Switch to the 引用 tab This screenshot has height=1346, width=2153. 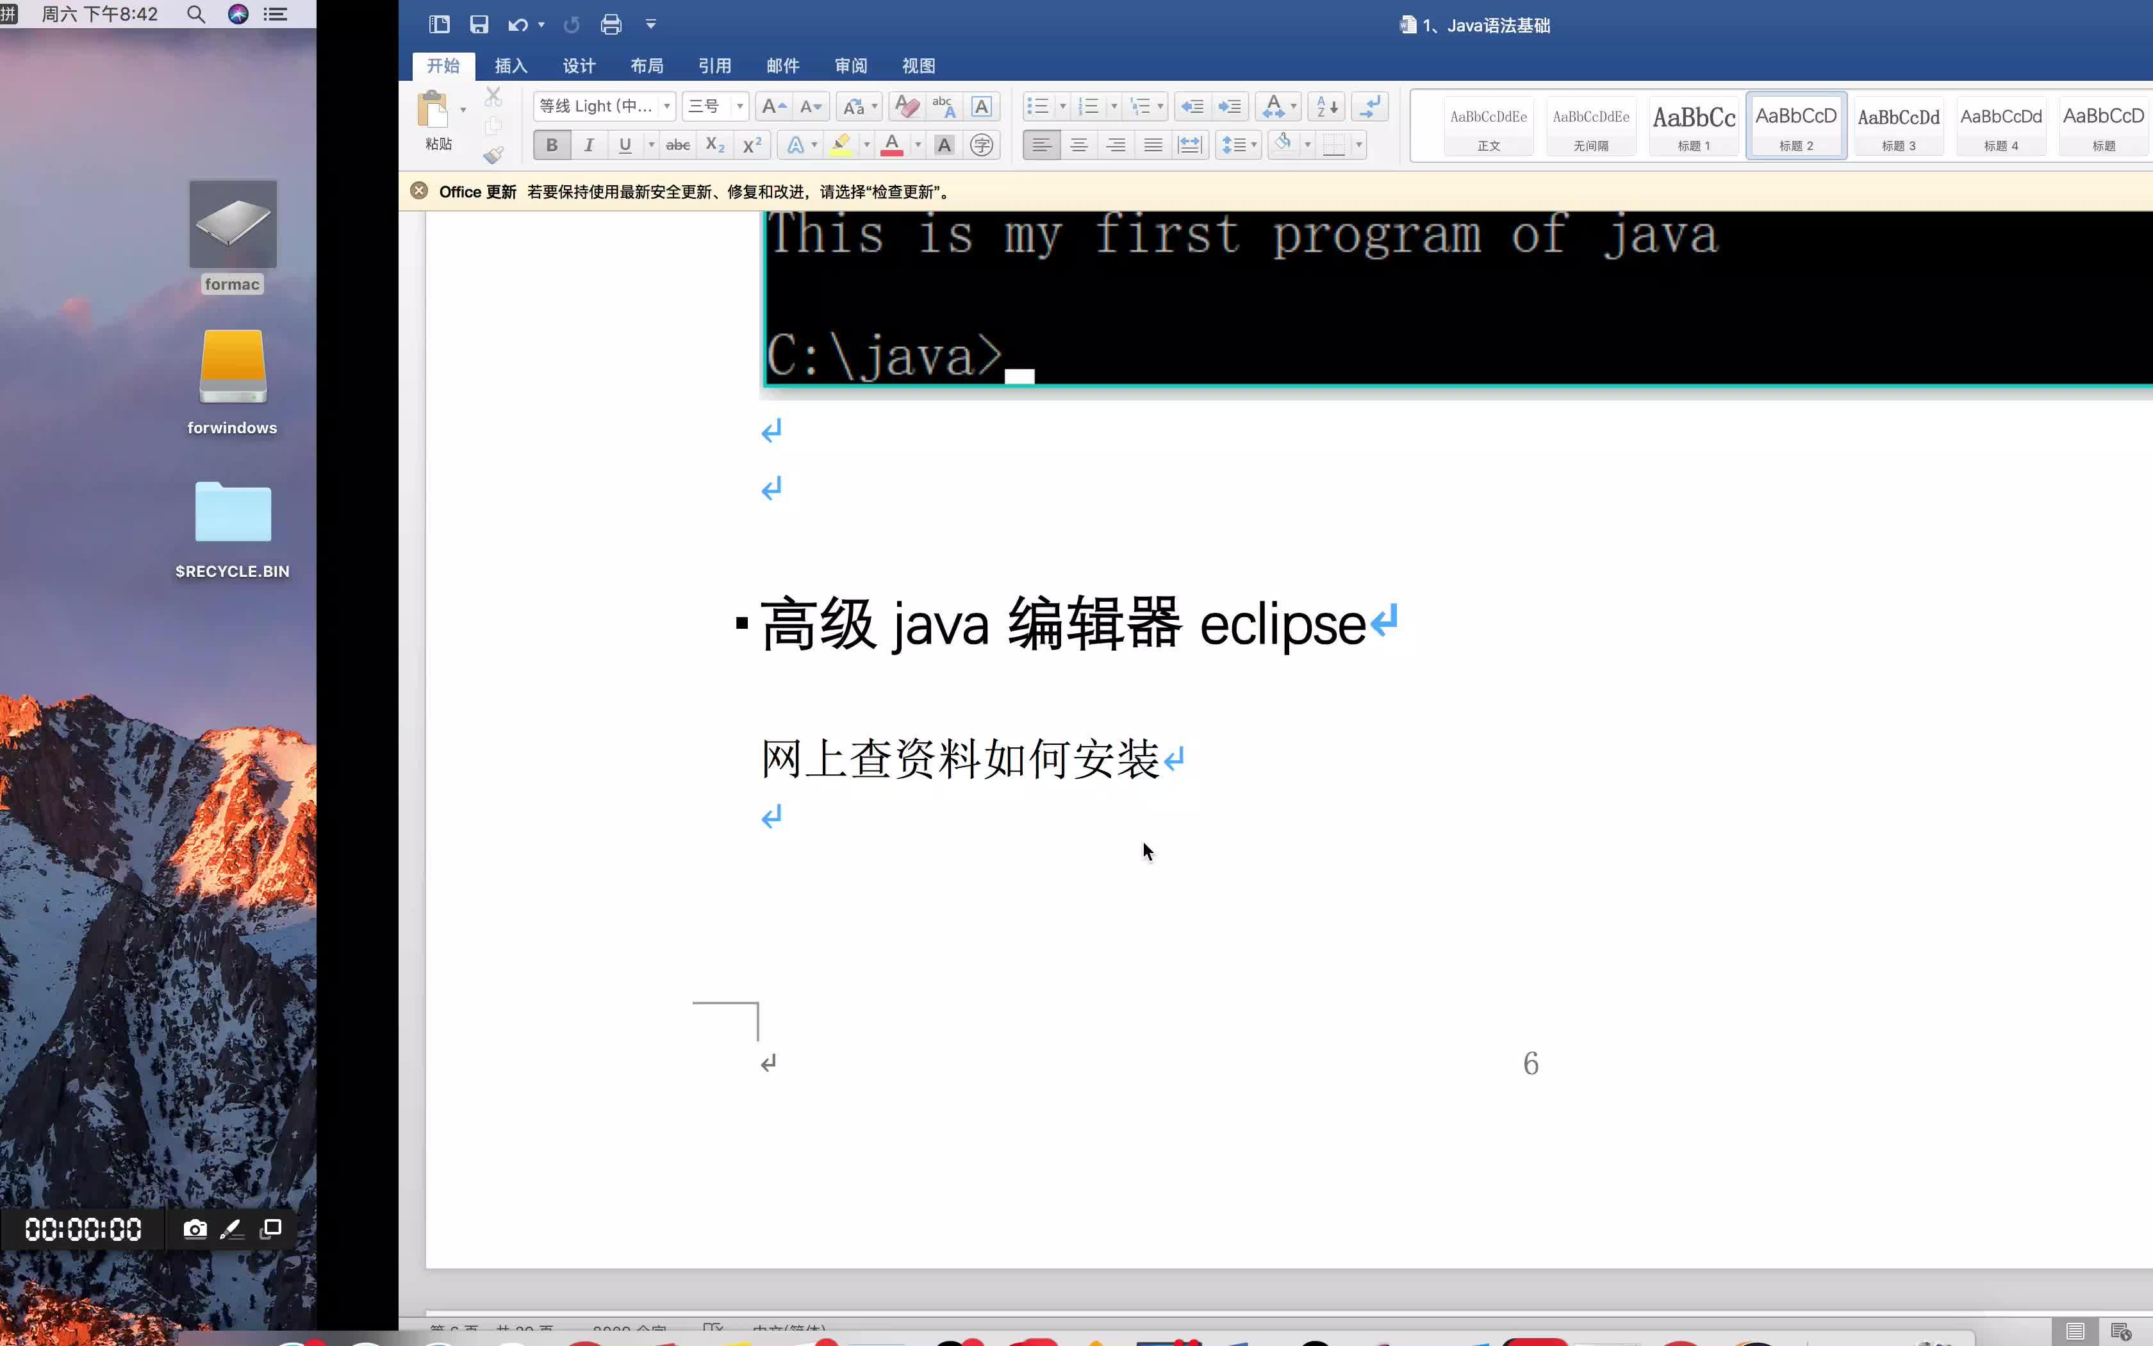714,66
